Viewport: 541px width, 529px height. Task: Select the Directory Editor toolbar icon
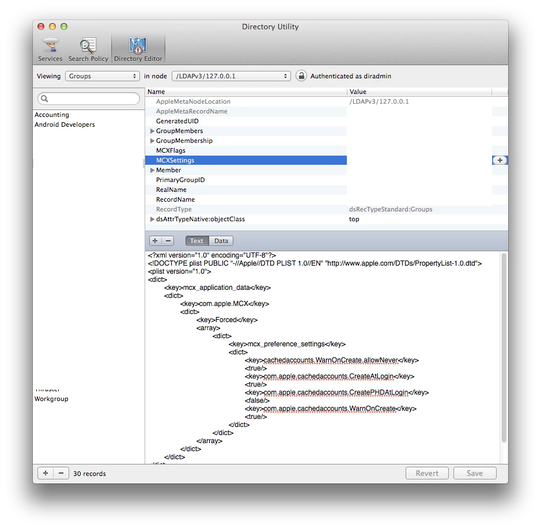pos(138,50)
